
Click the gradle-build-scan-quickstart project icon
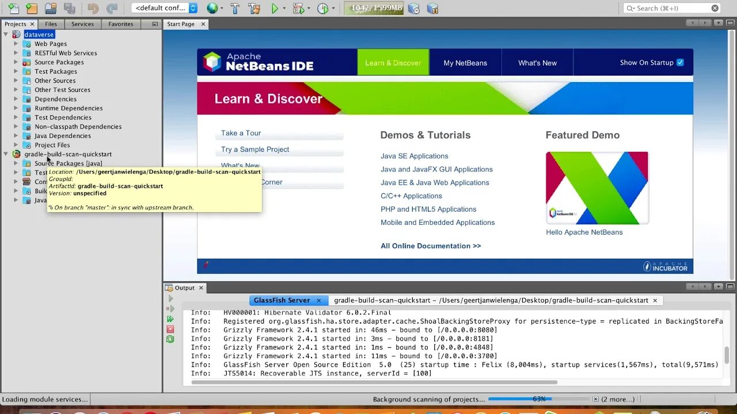(16, 154)
